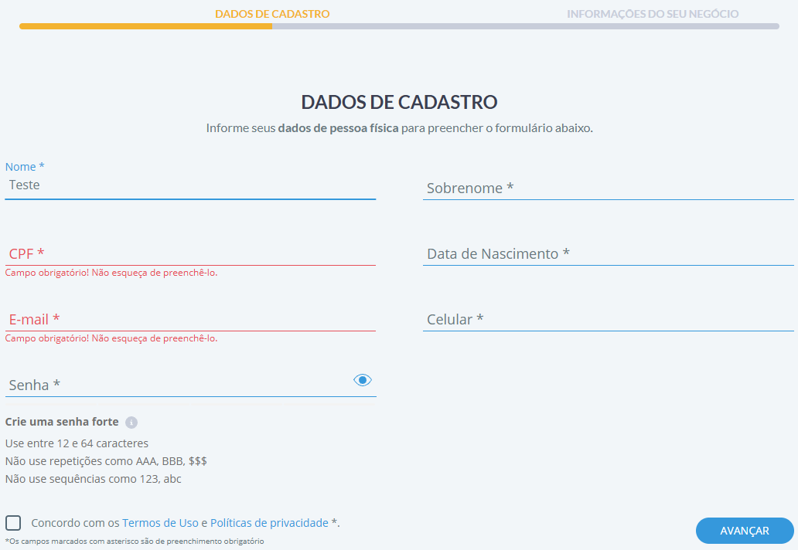Click the info icon beside 'Crie uma senha forte'
Screen dimensions: 798x550
coord(131,423)
